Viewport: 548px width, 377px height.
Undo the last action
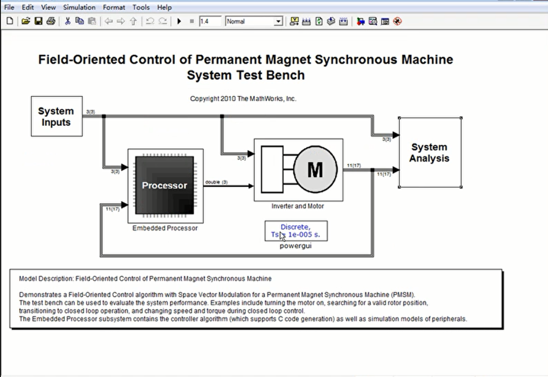tap(150, 21)
